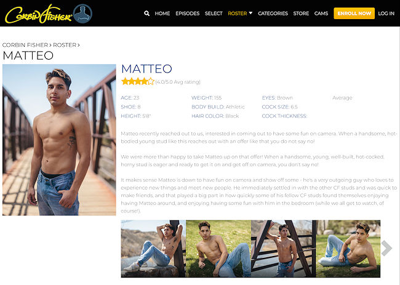Screen dimensions: 400x285
Task: Open the first gallery thumbnail by the river
Action: (153, 249)
